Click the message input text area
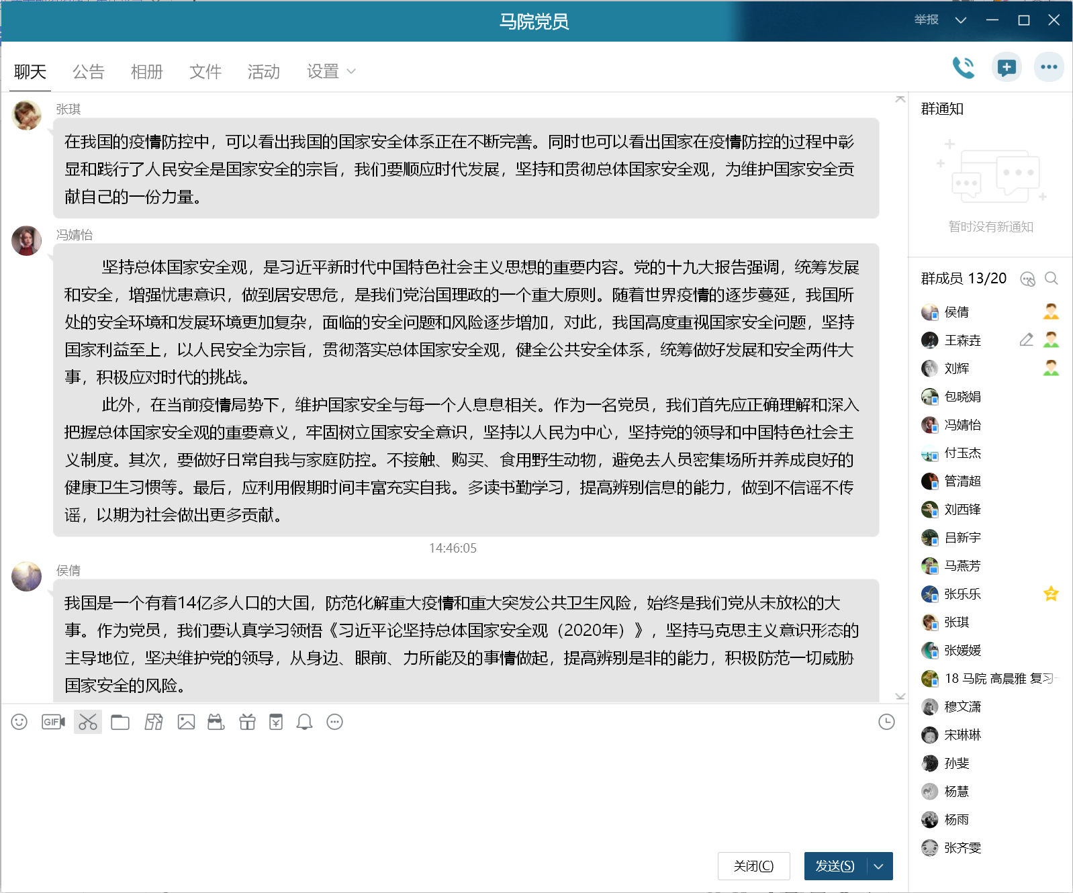The height and width of the screenshot is (893, 1073). tap(443, 786)
